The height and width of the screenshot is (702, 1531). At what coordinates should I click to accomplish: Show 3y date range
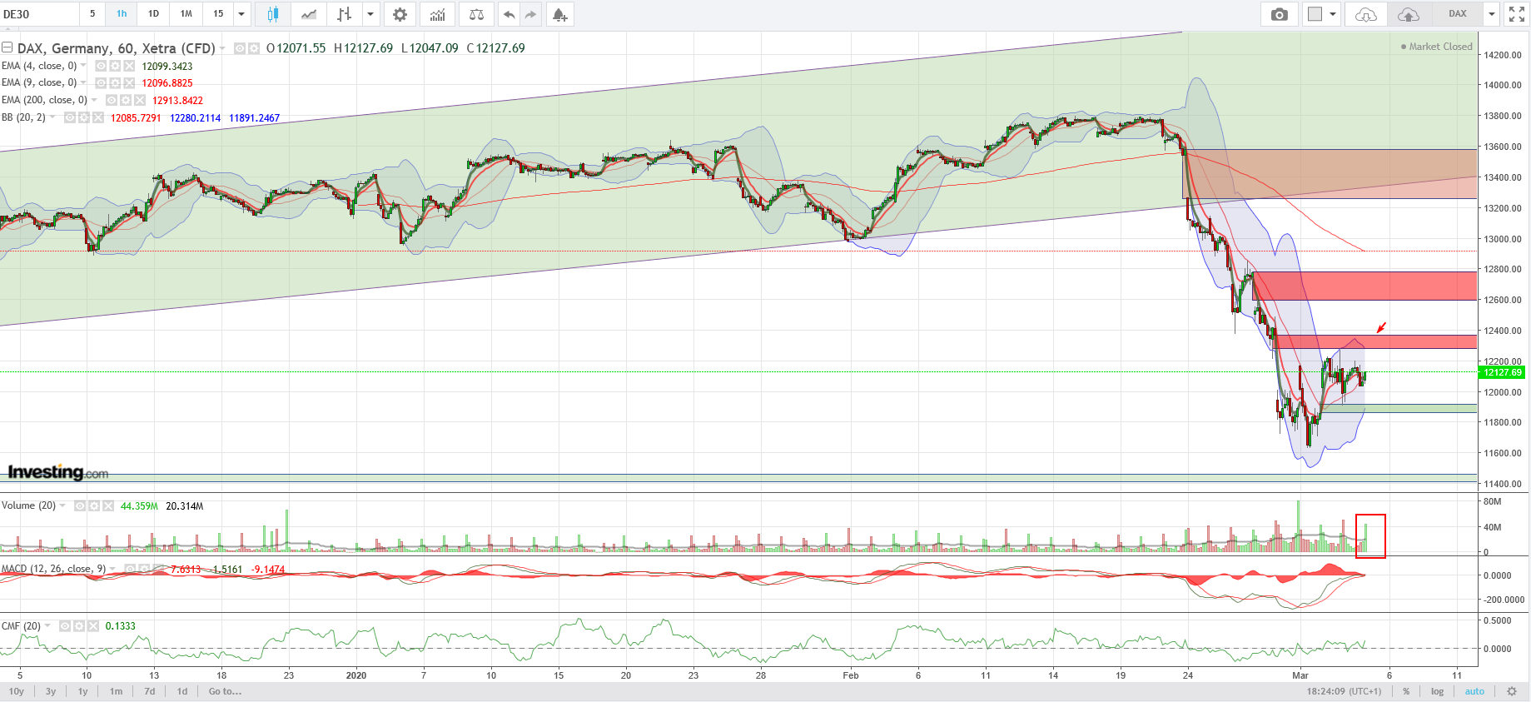pyautogui.click(x=51, y=691)
